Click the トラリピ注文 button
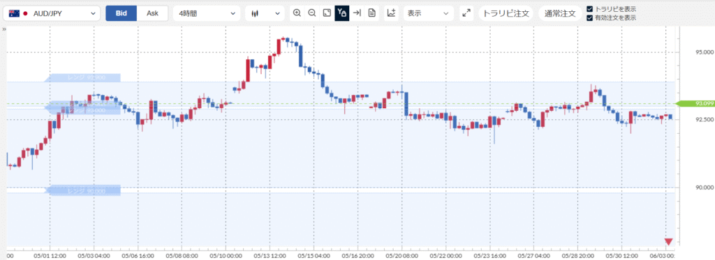715x260 pixels. (506, 13)
